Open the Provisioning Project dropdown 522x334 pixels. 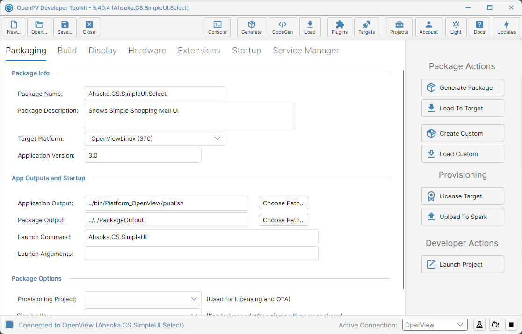tap(143, 299)
